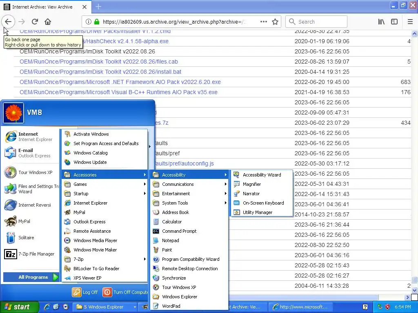Click the archive.org URL address field
This screenshot has width=418, height=313.
173,22
